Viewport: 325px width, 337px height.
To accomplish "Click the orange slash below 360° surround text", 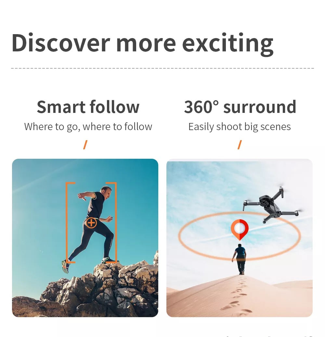I will [240, 145].
